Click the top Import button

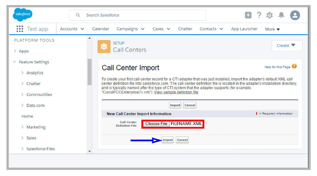pyautogui.click(x=175, y=105)
